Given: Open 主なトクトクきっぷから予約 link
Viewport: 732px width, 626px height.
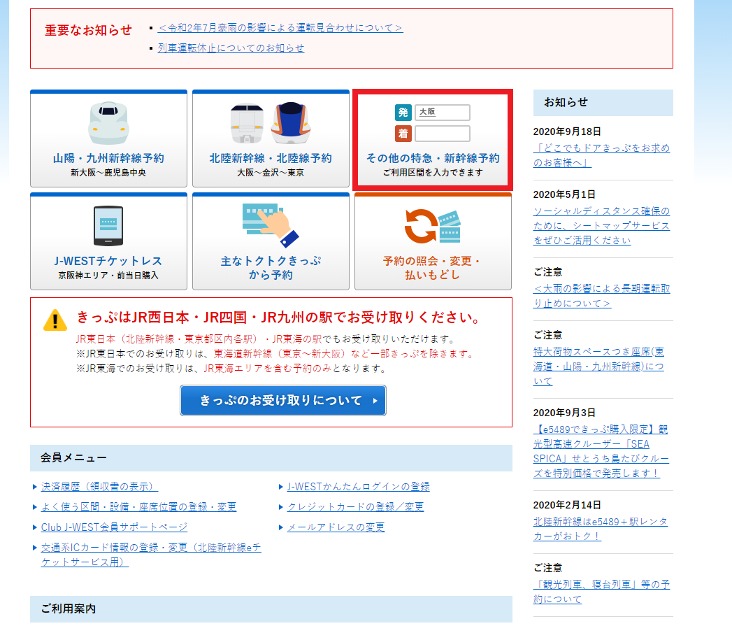Looking at the screenshot, I should (x=271, y=268).
